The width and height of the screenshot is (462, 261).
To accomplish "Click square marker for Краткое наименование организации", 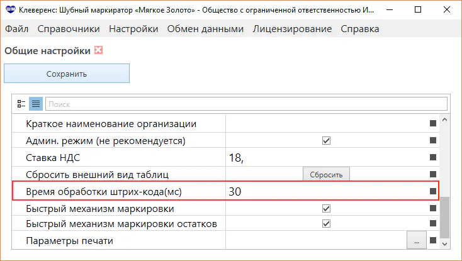I will click(433, 124).
